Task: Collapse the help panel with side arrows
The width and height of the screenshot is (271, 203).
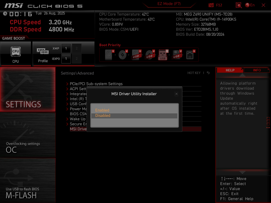Action: pos(268,128)
